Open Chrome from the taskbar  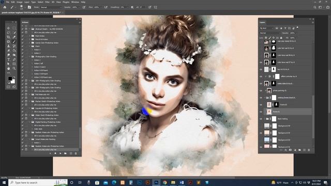pyautogui.click(x=164, y=182)
